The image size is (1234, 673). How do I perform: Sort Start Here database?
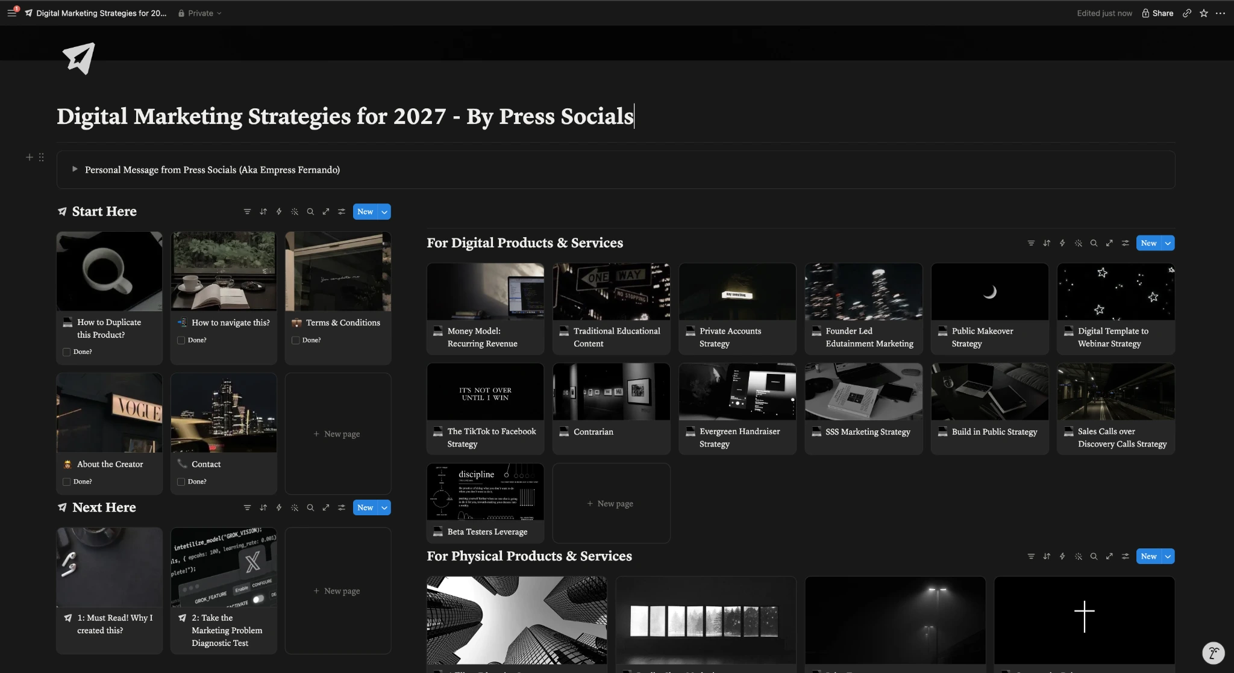[x=263, y=211]
